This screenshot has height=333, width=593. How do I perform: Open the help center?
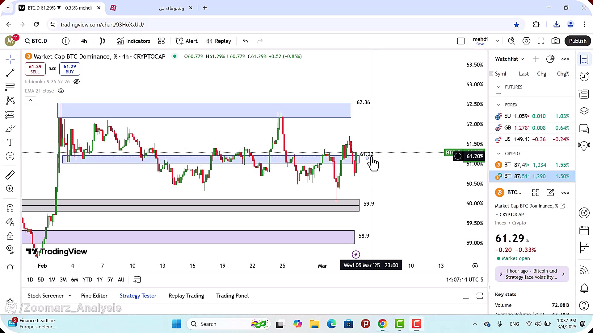point(584,305)
